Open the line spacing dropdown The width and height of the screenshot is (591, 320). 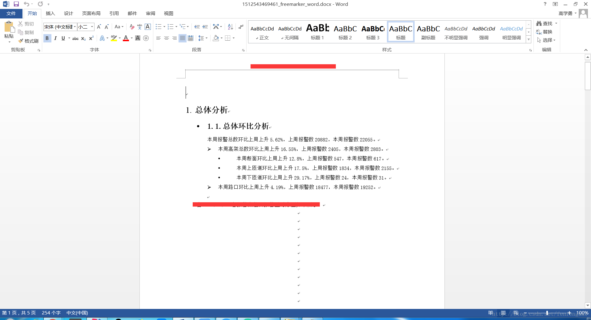pos(207,38)
